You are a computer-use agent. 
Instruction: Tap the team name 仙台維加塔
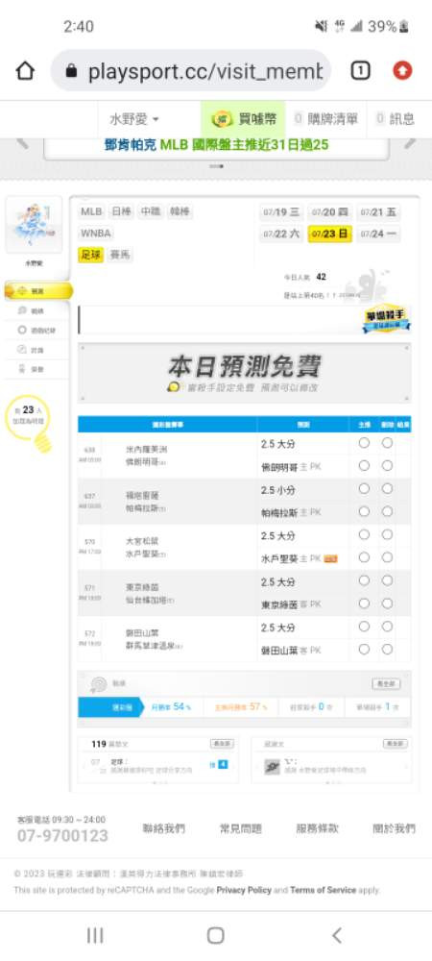tap(147, 600)
